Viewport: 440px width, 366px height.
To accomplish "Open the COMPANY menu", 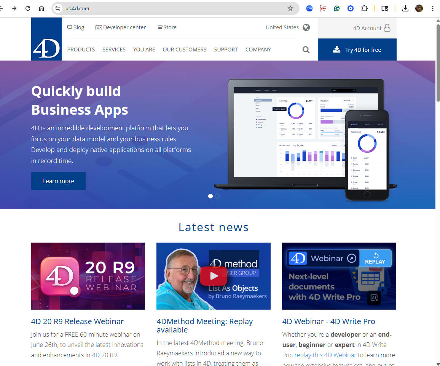I will tap(258, 50).
